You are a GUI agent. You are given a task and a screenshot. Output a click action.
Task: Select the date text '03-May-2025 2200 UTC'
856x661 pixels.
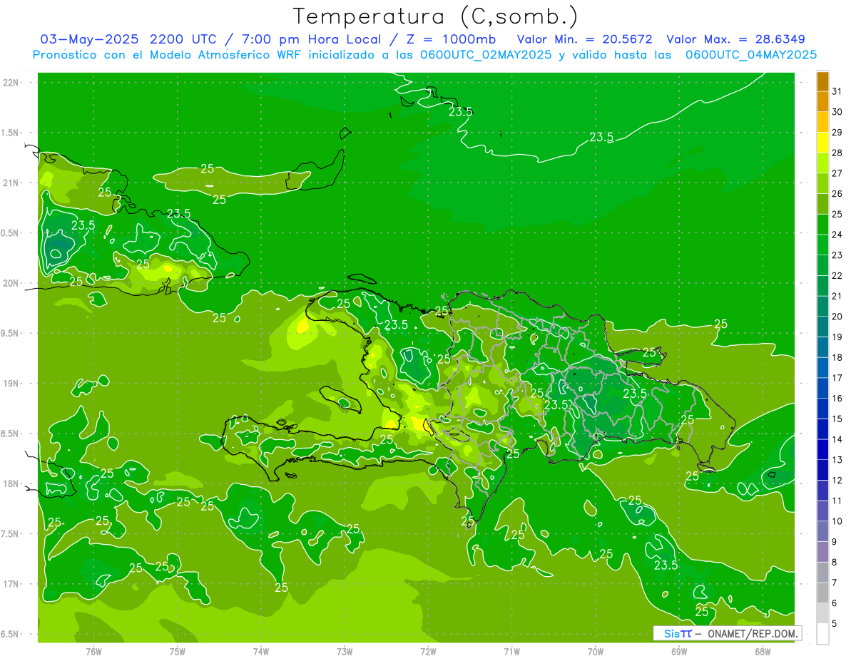[128, 39]
